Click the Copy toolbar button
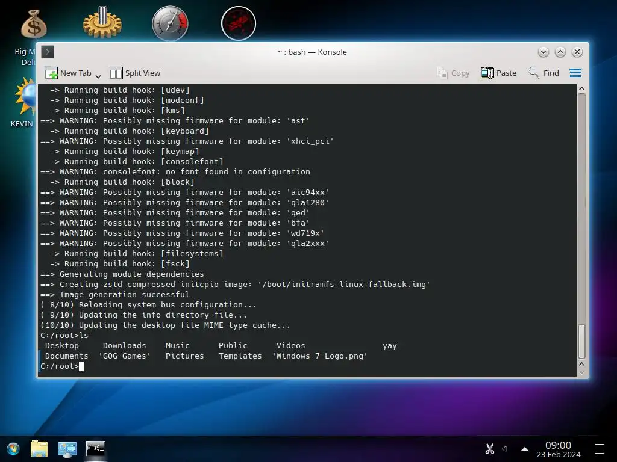The image size is (617, 462). (453, 73)
